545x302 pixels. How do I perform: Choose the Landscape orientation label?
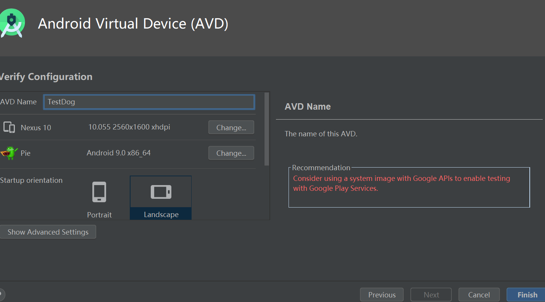[161, 215]
